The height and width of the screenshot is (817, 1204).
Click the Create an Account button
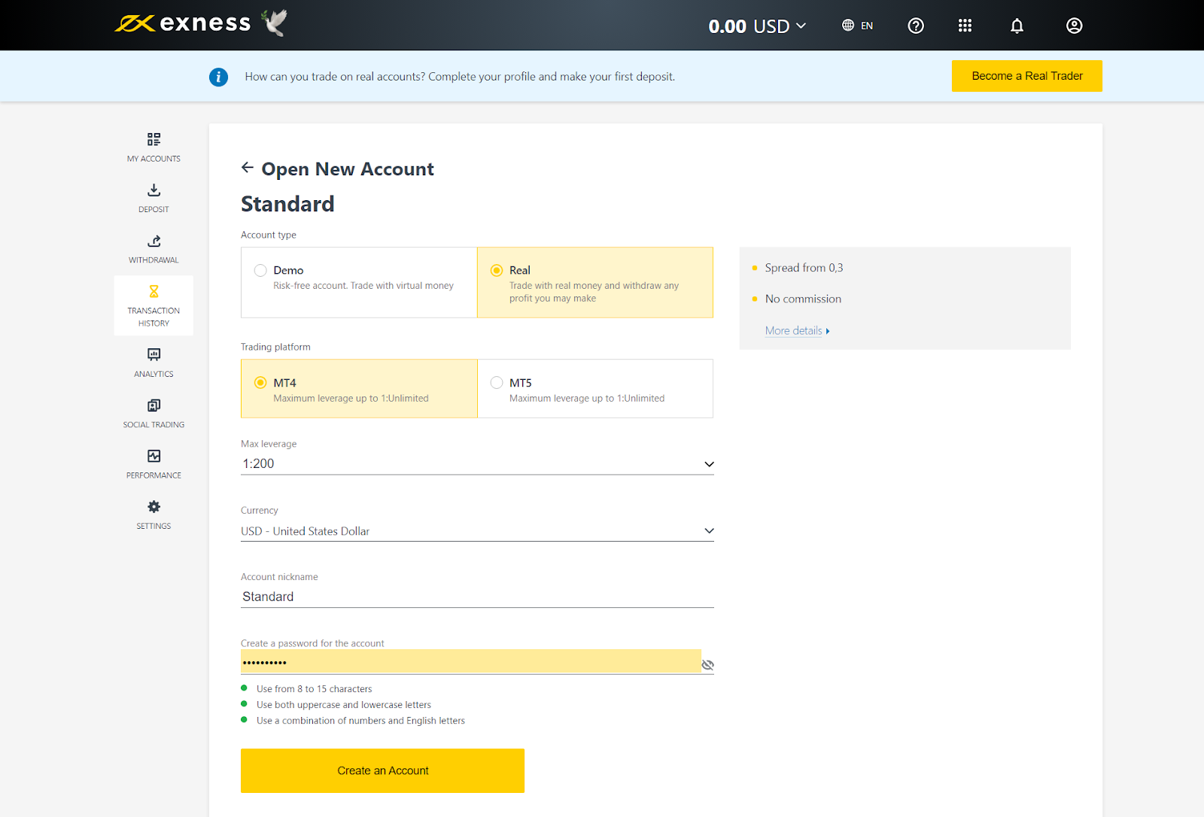click(x=382, y=770)
